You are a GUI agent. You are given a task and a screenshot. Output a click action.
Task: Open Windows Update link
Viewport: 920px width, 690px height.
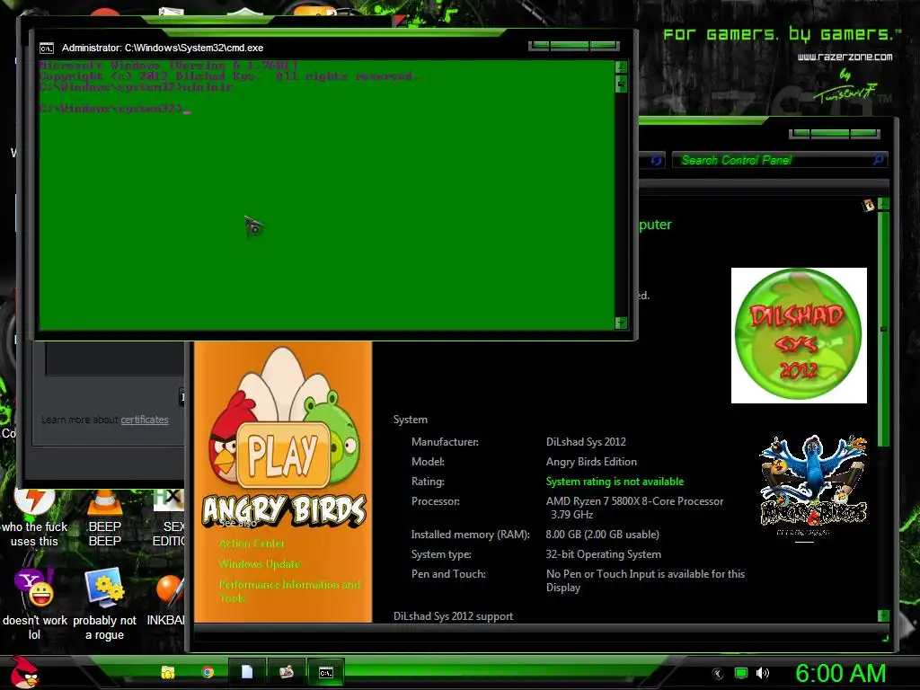260,564
